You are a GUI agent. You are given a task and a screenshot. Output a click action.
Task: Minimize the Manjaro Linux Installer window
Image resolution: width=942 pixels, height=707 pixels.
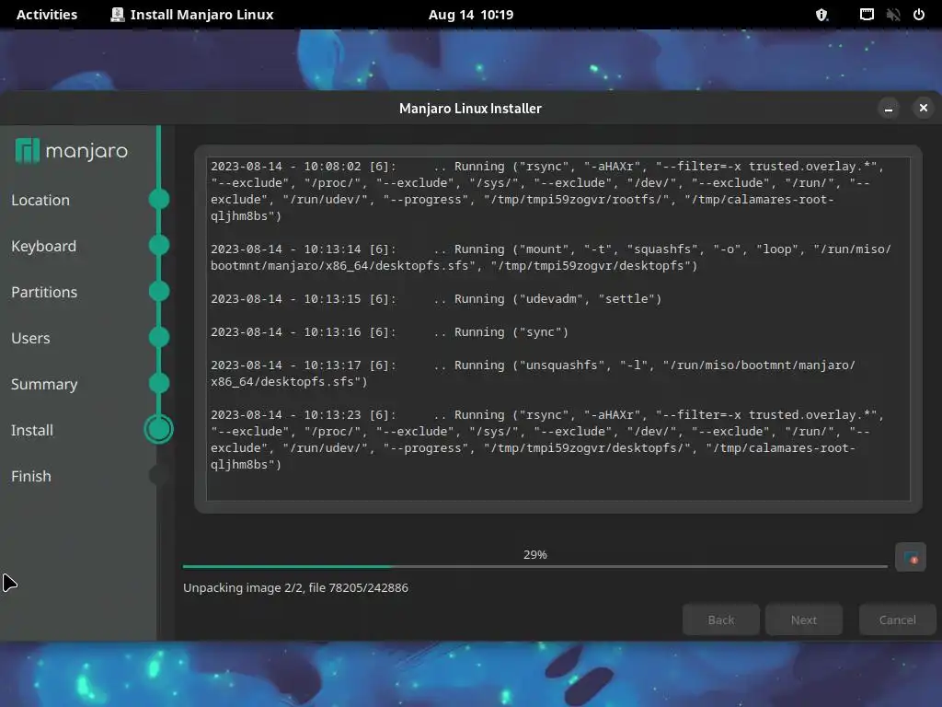click(x=889, y=109)
